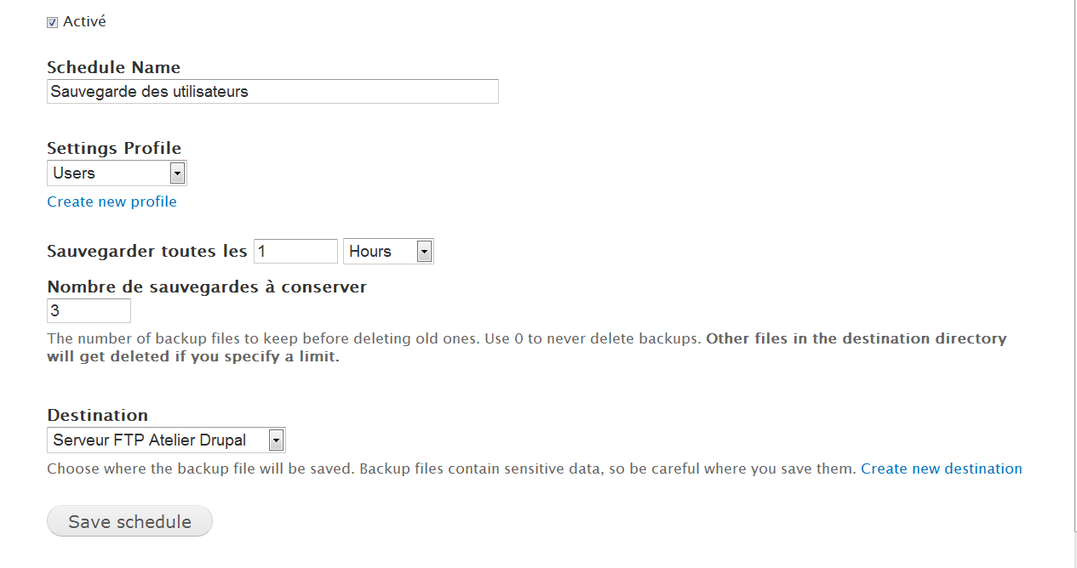This screenshot has width=1077, height=568.
Task: Click the Sauvegarder toutes les label
Action: tap(147, 252)
